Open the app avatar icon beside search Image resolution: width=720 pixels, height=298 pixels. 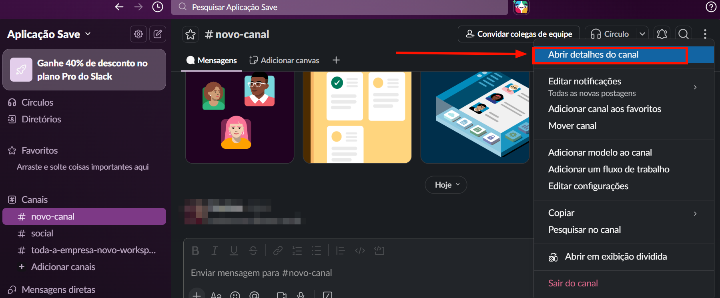(x=521, y=7)
